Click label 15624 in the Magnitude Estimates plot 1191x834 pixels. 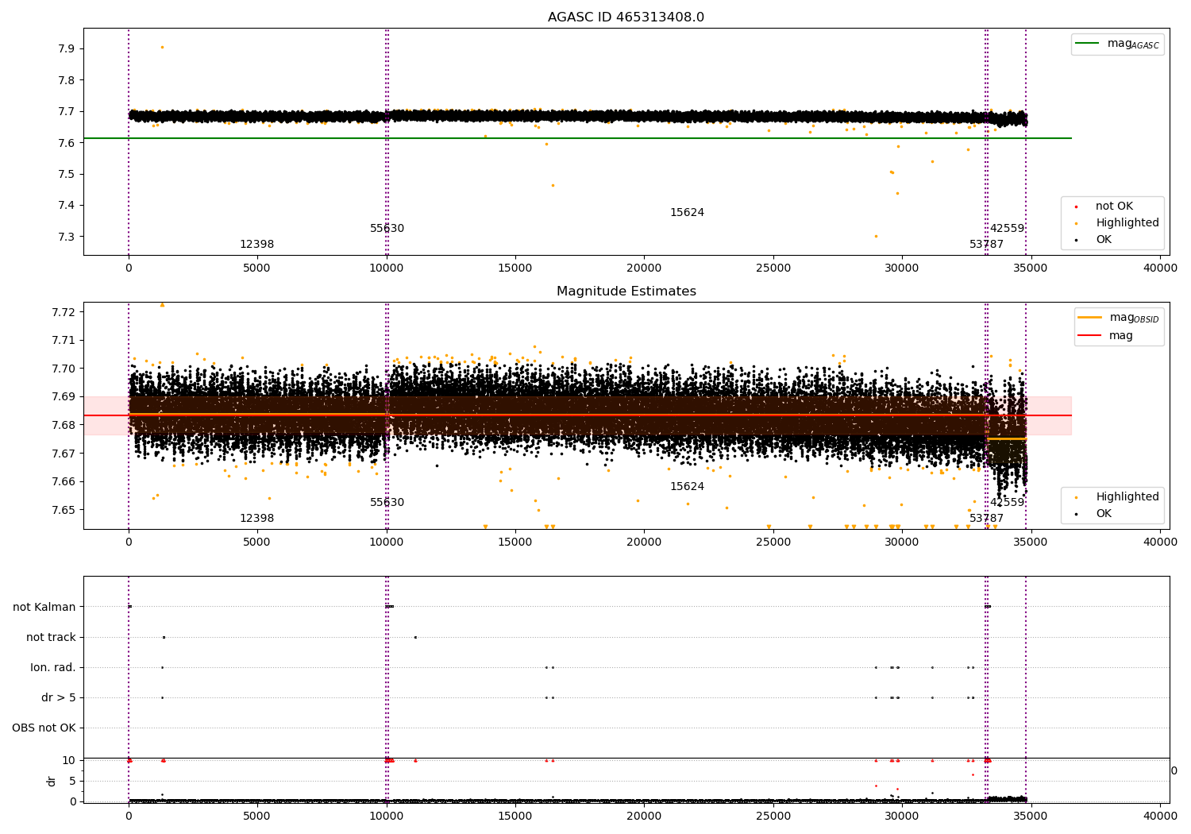click(687, 487)
